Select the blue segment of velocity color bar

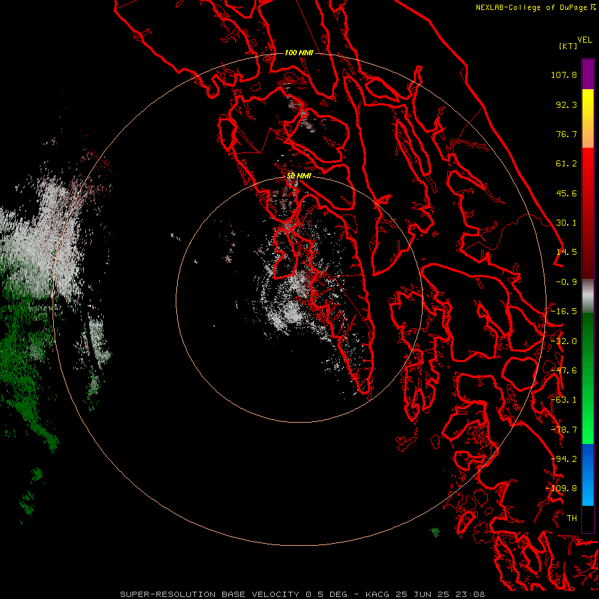pyautogui.click(x=588, y=475)
